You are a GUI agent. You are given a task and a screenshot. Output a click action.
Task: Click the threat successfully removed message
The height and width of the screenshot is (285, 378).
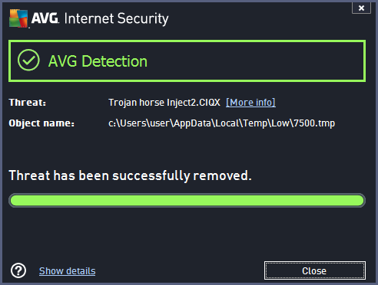pyautogui.click(x=131, y=175)
